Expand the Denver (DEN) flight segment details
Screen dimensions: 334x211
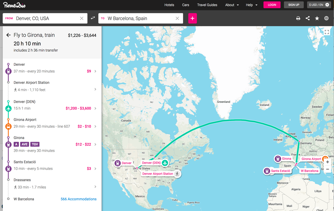pyautogui.click(x=95, y=108)
